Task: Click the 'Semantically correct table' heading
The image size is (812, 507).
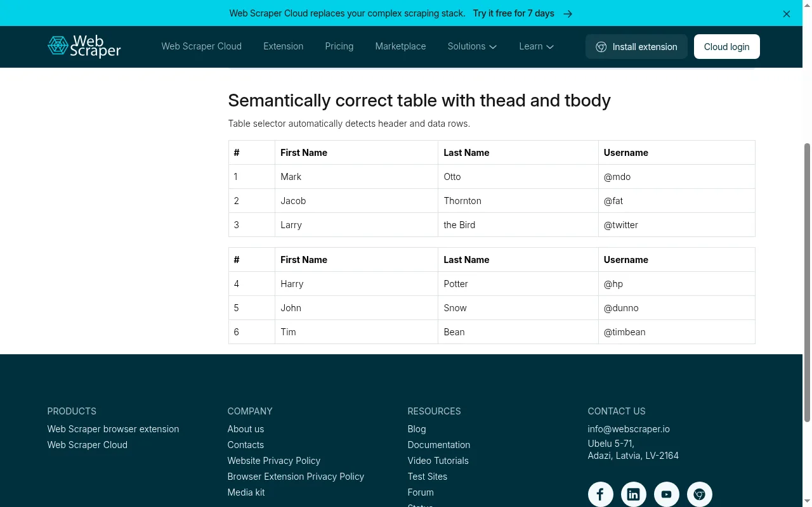Action: (419, 101)
